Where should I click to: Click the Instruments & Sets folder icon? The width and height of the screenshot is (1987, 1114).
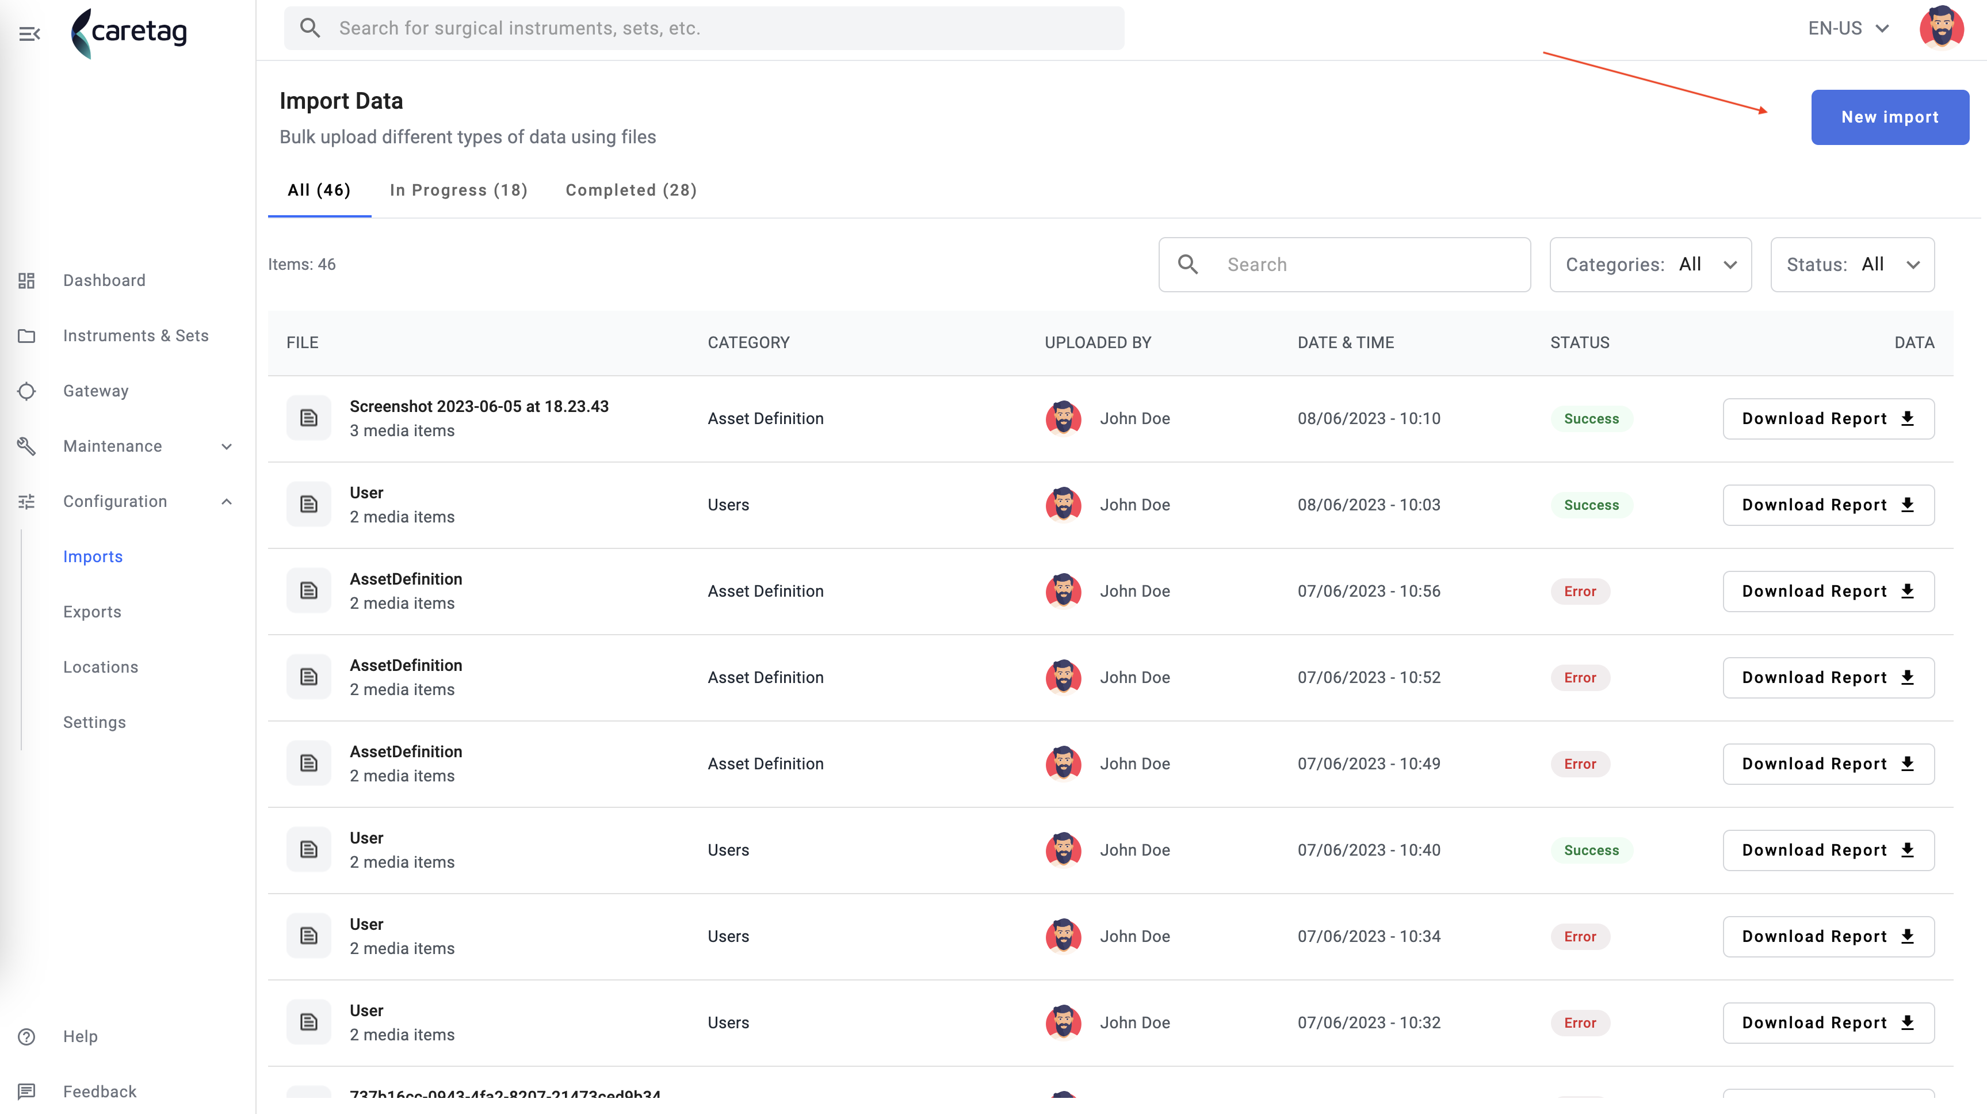click(x=27, y=335)
